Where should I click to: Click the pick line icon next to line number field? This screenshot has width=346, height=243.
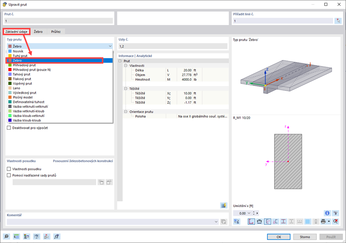338,21
